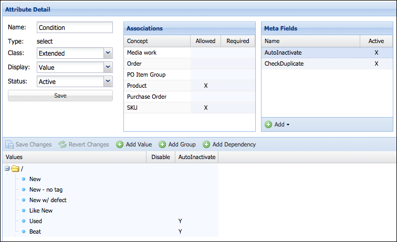Open the Display dropdown arrow
This screenshot has width=397, height=242.
click(x=108, y=67)
